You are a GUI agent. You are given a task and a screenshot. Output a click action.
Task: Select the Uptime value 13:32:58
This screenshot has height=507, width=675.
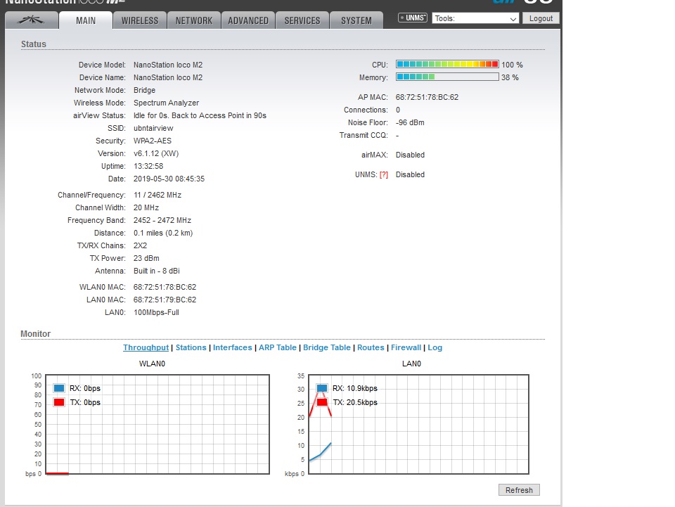pos(148,166)
